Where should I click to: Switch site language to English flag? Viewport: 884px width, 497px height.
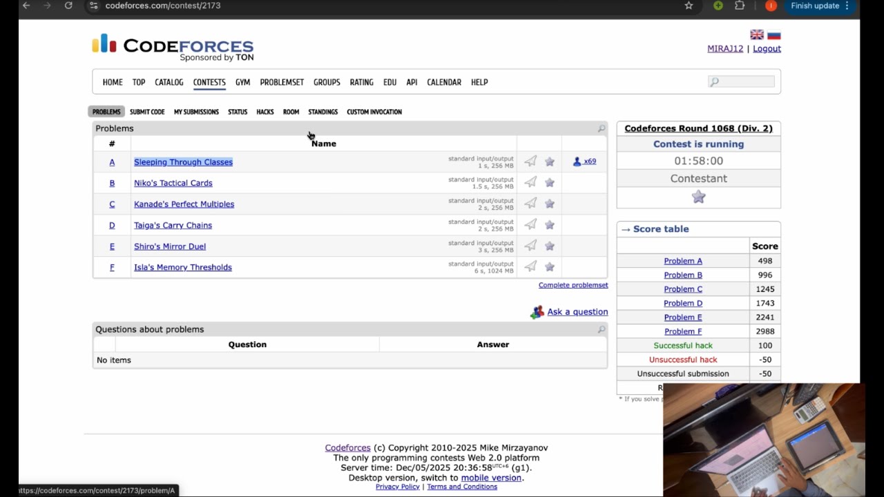pos(757,35)
